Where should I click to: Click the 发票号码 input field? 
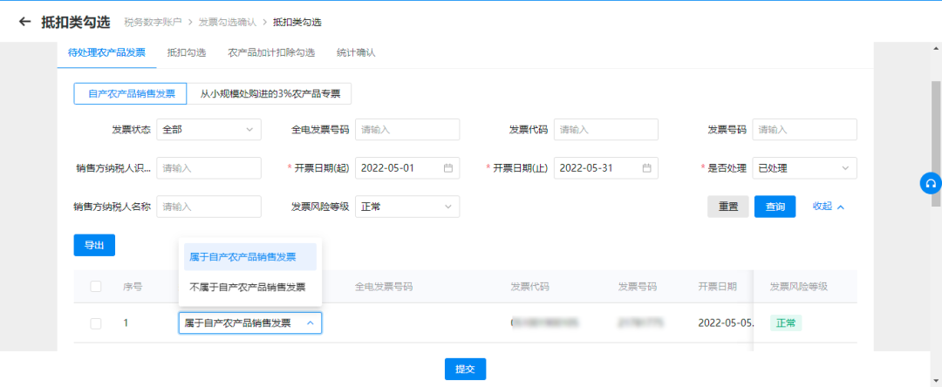804,130
